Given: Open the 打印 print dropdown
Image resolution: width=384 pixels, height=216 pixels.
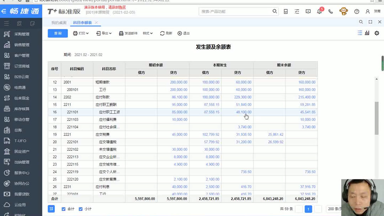Looking at the screenshot, I should coord(81,32).
